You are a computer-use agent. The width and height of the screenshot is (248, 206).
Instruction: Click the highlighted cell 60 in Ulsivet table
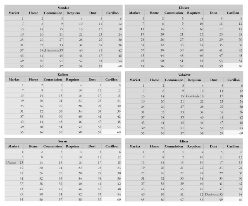[233, 66]
